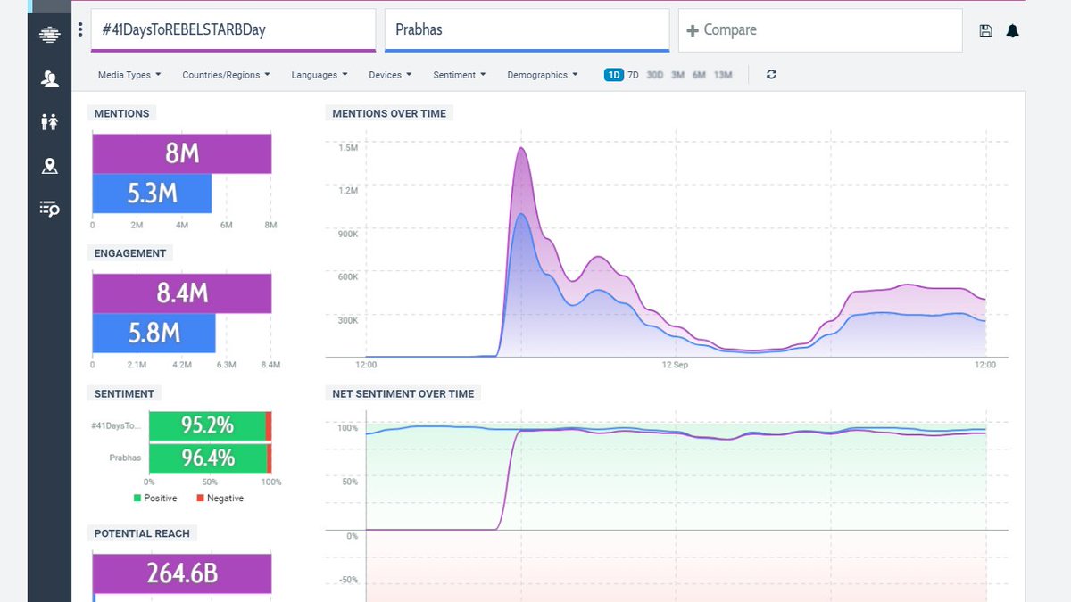The image size is (1071, 602).
Task: Click the blue 5.3M mentions bar
Action: [152, 193]
